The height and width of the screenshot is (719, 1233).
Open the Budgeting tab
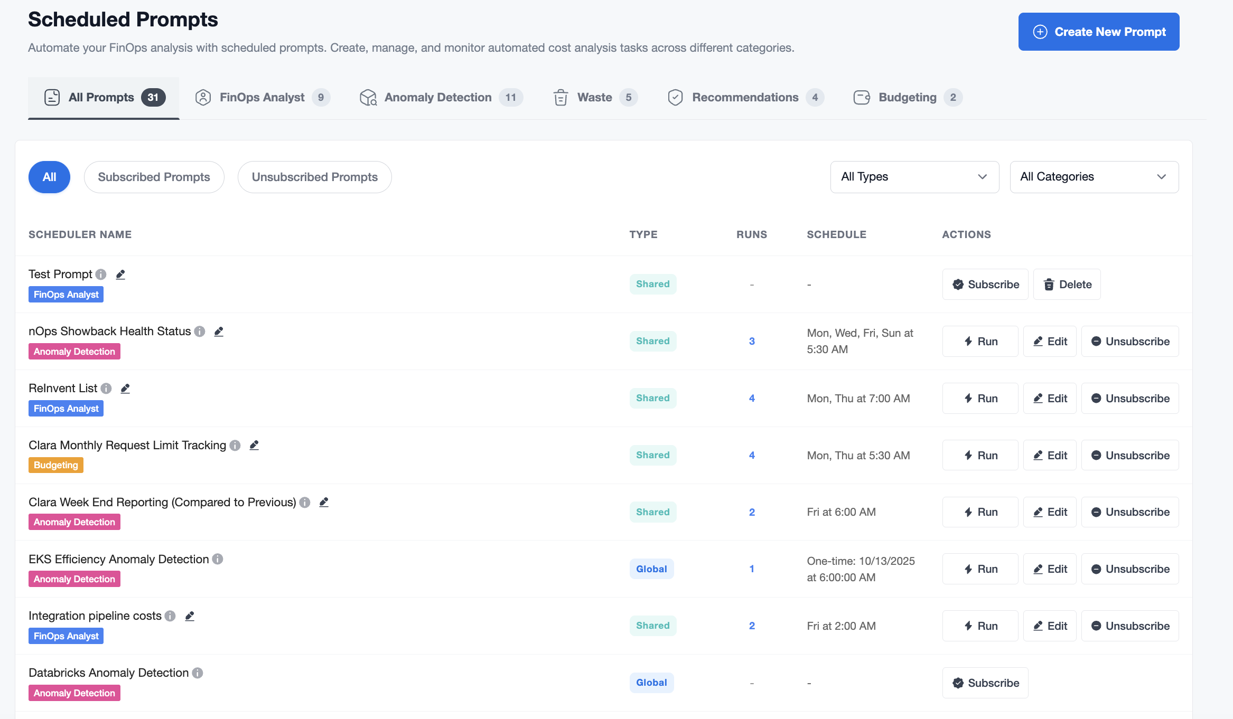907,98
